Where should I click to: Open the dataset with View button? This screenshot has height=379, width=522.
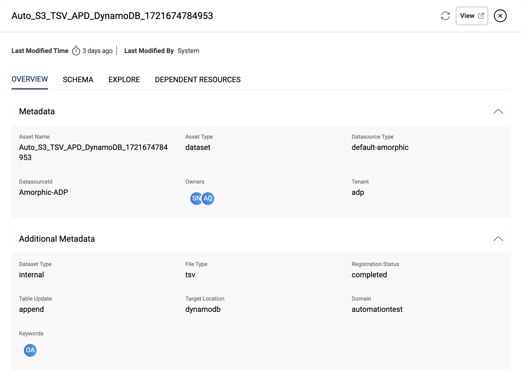click(x=472, y=16)
